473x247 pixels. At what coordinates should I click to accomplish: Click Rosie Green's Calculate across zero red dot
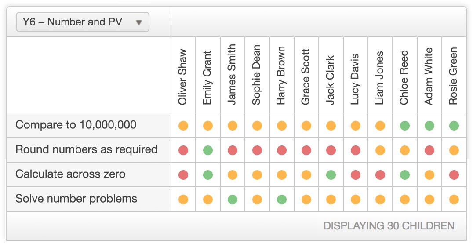pos(454,174)
